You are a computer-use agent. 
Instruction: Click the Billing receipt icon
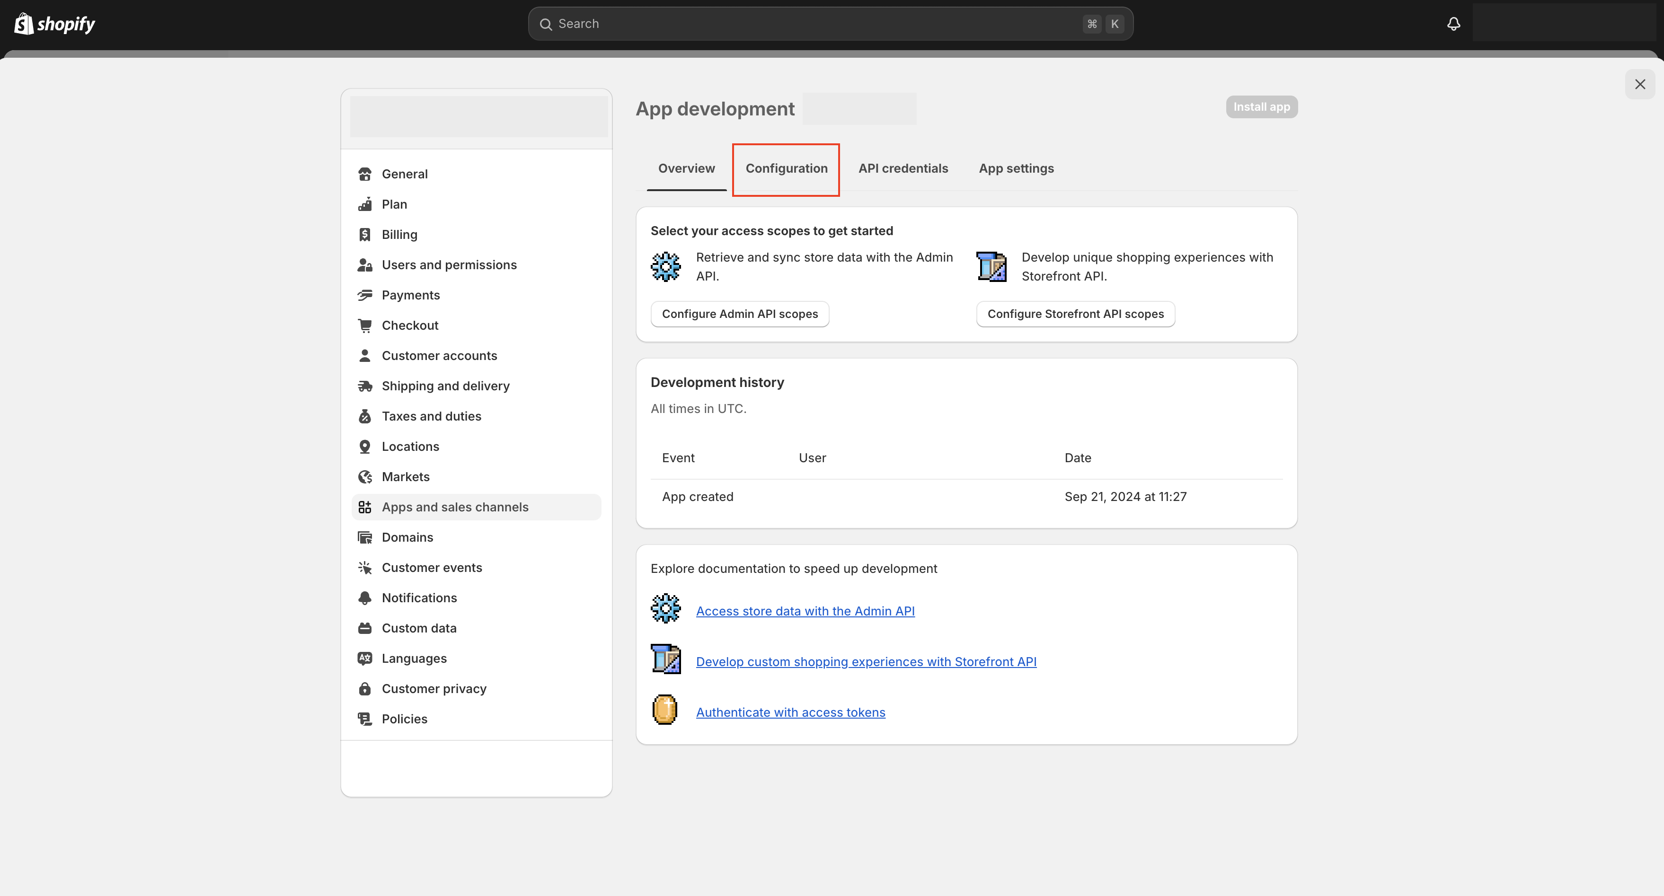(365, 235)
